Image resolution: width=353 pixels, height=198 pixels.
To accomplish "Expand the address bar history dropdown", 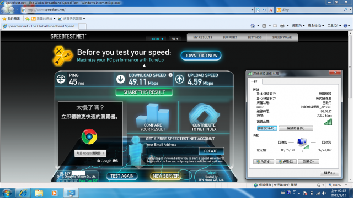I will click(252, 10).
